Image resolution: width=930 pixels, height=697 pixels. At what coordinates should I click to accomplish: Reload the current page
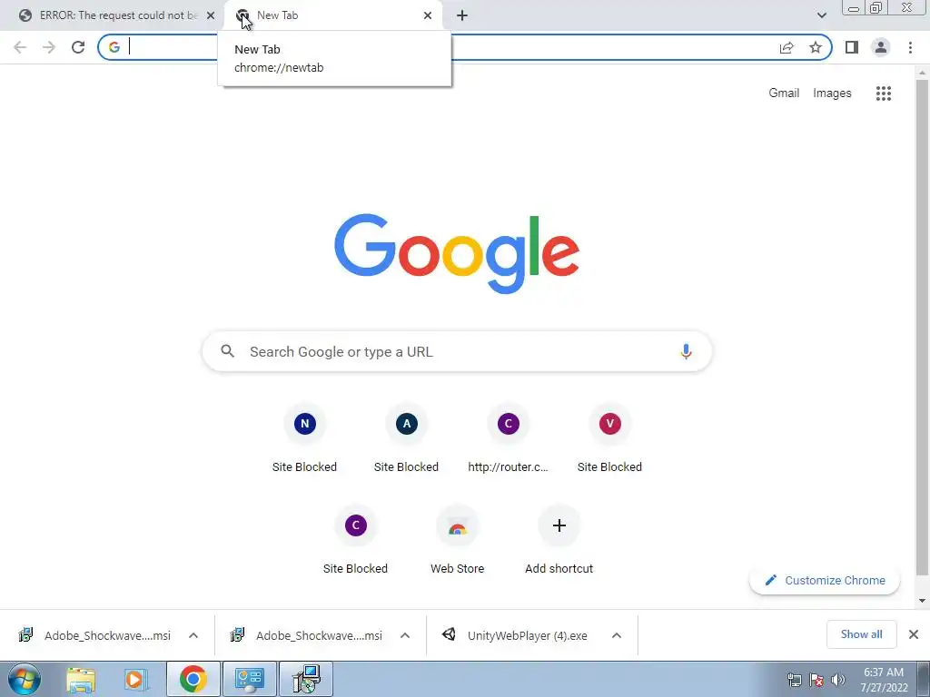pyautogui.click(x=78, y=47)
